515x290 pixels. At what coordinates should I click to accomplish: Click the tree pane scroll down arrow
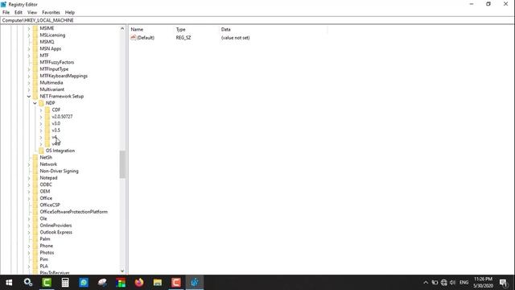(x=122, y=271)
